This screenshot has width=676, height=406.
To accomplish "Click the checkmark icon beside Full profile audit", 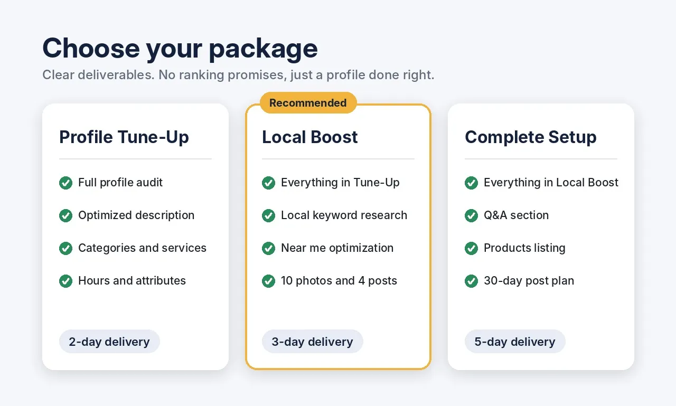I will [x=65, y=183].
